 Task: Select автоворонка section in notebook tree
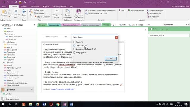pos(12,50)
